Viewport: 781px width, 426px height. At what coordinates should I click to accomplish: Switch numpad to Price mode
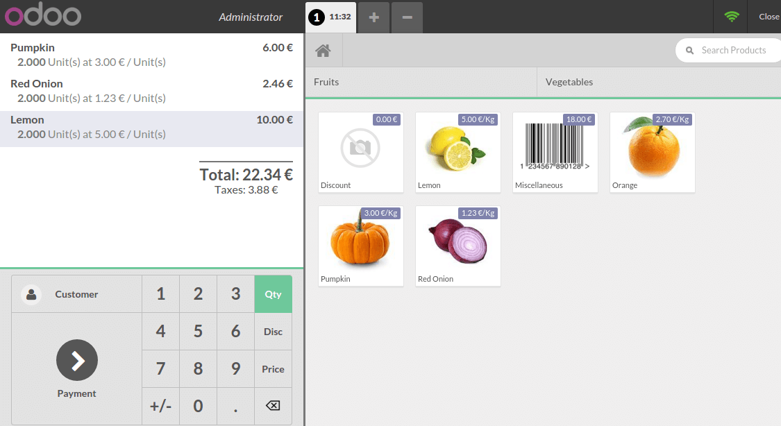(x=273, y=369)
